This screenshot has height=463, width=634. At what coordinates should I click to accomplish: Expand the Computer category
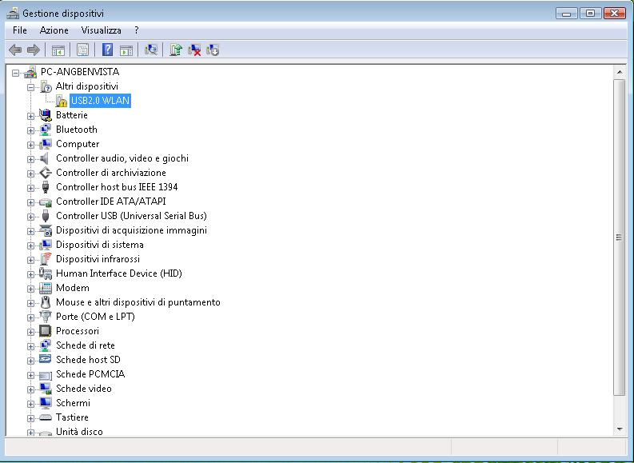(x=30, y=145)
